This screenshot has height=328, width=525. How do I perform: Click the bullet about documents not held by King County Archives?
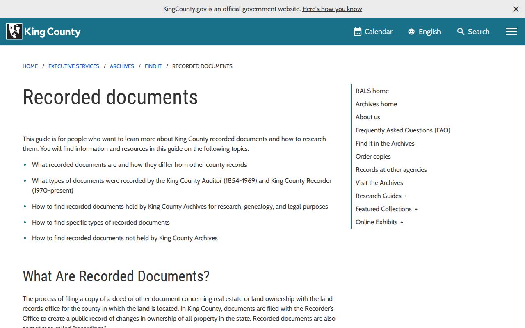point(125,238)
